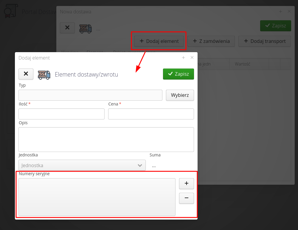This screenshot has width=298, height=230.
Task: Save the element with green Zapisz button
Action: pos(178,74)
